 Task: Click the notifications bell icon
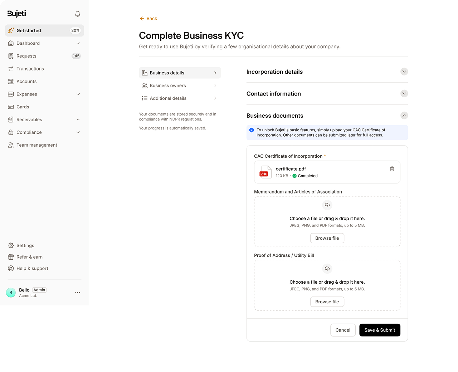click(x=77, y=14)
